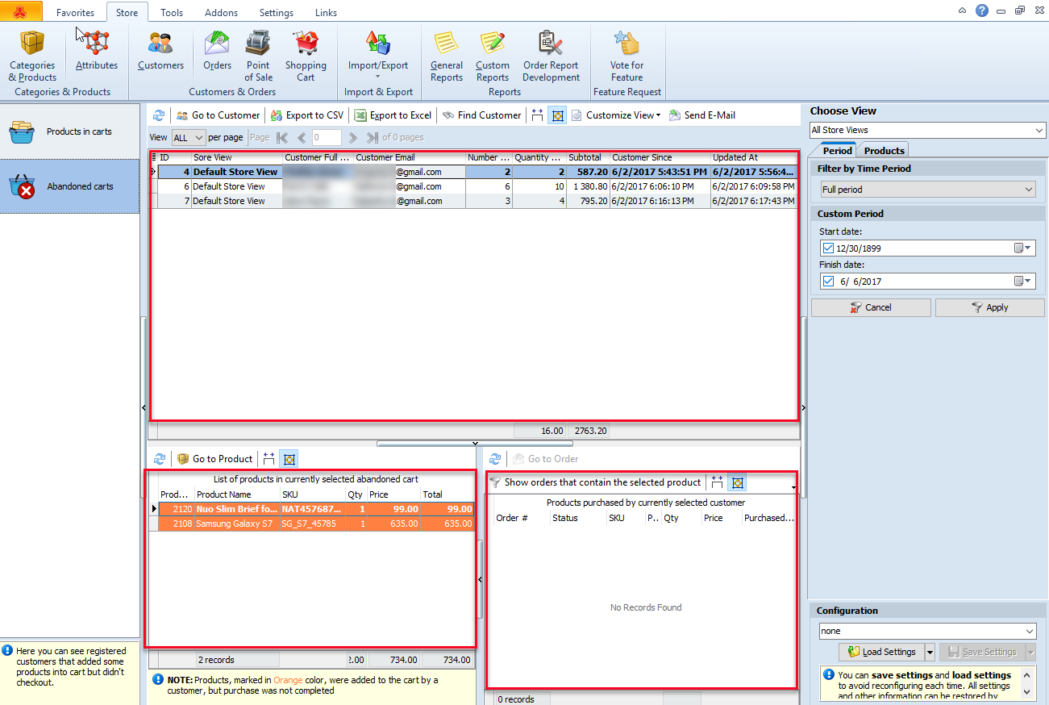Screen dimensions: 1049x705
Task: Click the Cancel filter button
Action: 871,307
